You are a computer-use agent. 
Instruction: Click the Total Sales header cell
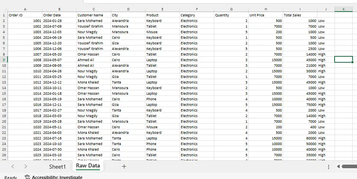[x=300, y=15]
